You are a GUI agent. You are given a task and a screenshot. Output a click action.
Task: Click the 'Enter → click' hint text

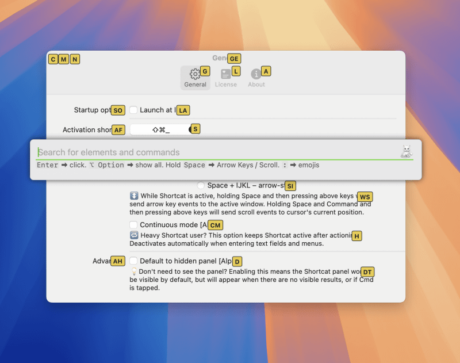[x=62, y=165]
